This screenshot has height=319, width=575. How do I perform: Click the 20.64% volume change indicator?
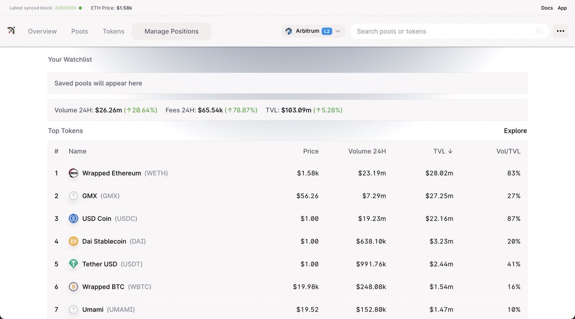tap(141, 110)
